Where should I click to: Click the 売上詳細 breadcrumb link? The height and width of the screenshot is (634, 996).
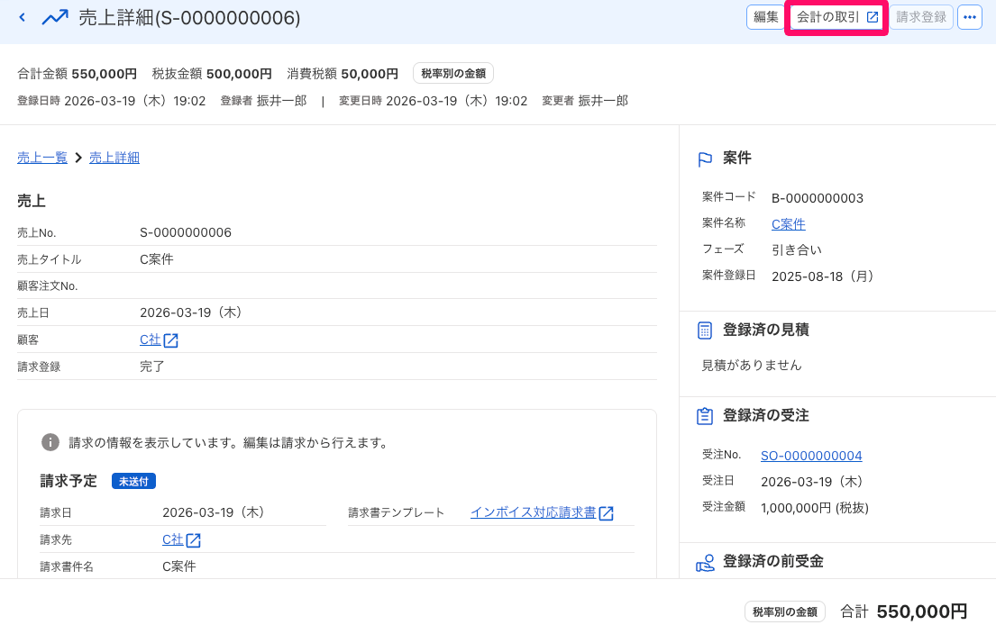click(x=114, y=158)
